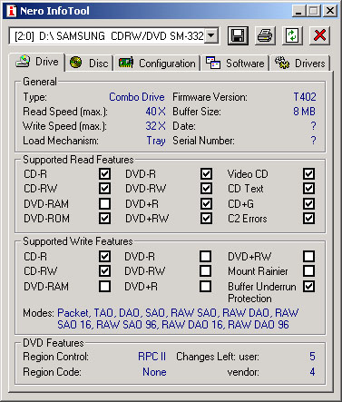
Task: Click the 'Tray' load mechanism value
Action: click(x=156, y=141)
